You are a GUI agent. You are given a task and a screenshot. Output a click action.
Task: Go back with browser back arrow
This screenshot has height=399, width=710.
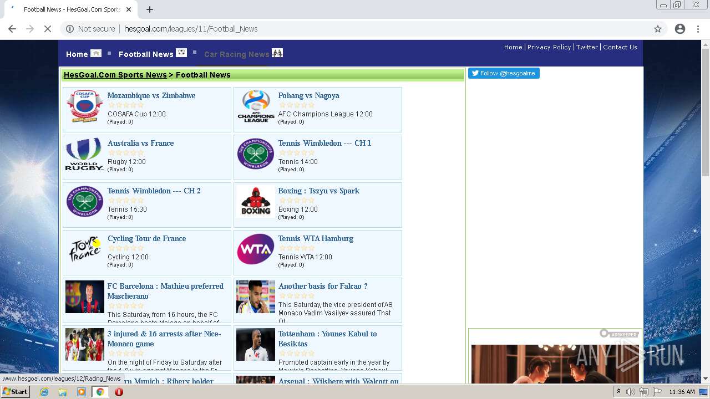(12, 29)
